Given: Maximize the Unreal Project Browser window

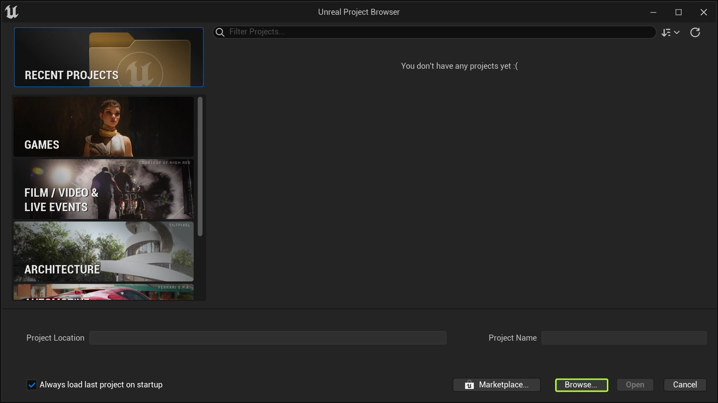Looking at the screenshot, I should coord(678,12).
